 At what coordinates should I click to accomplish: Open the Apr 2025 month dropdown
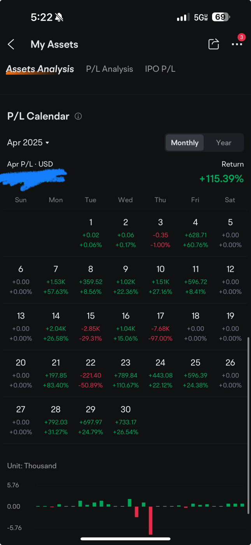(x=28, y=143)
